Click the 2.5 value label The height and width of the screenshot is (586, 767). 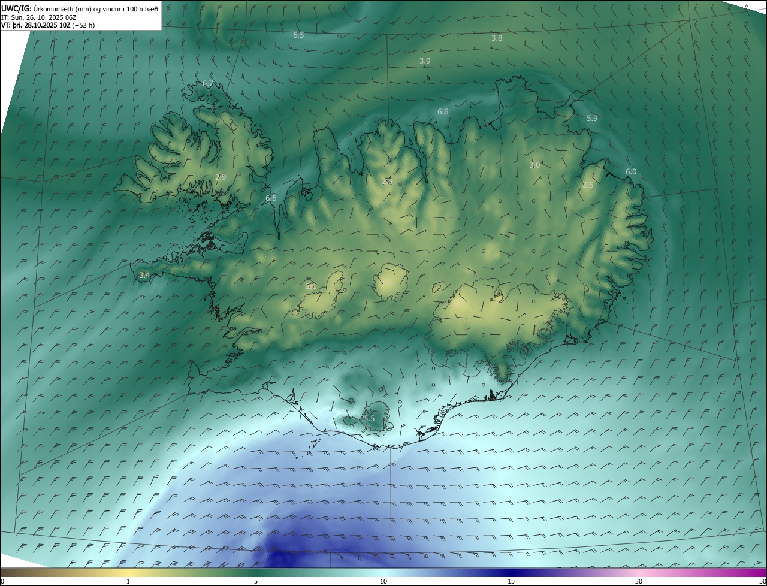point(588,185)
